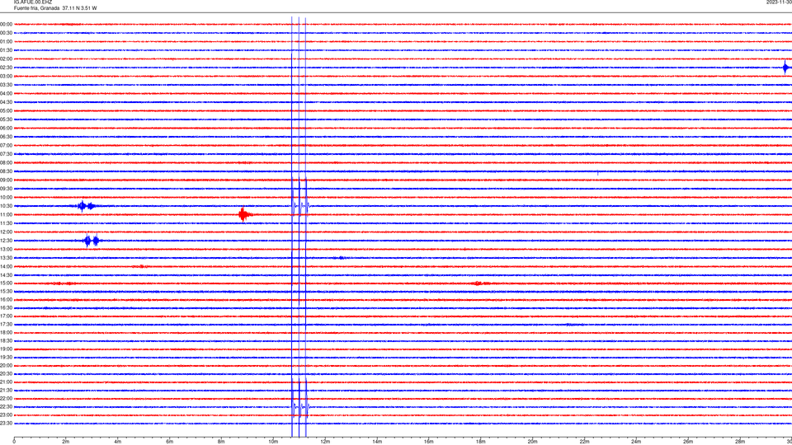Click the 20:00 time label
The height and width of the screenshot is (445, 792).
(6, 365)
